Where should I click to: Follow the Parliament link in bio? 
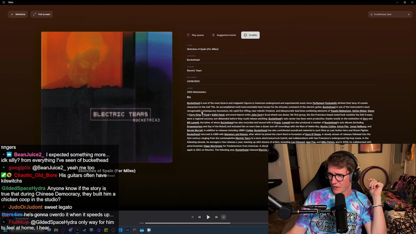tap(318, 103)
